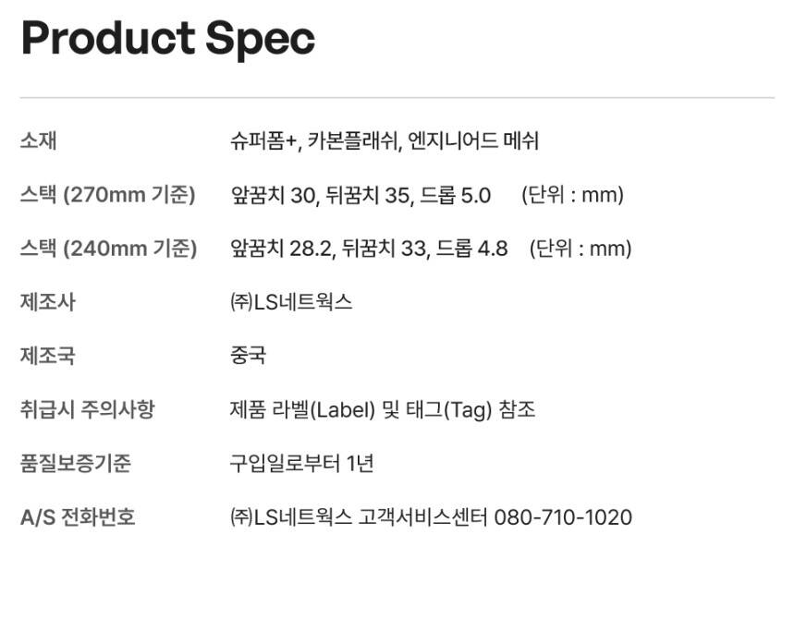Click the 스택 (240mm 기준) label
Viewport: 795px width, 619px height.
pyautogui.click(x=108, y=249)
